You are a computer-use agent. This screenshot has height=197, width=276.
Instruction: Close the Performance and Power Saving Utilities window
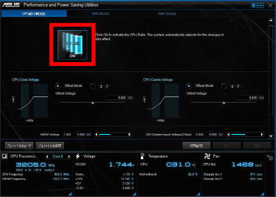271,5
